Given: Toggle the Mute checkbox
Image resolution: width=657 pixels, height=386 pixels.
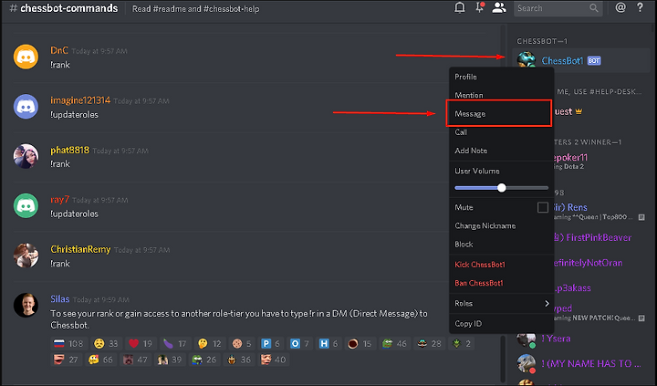Looking at the screenshot, I should click(x=543, y=207).
